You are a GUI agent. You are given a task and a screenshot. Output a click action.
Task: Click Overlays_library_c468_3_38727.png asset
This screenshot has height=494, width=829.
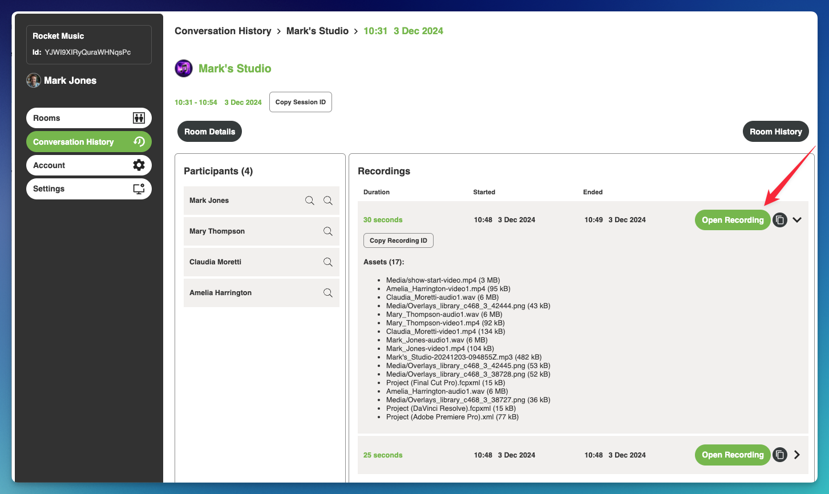coord(468,400)
